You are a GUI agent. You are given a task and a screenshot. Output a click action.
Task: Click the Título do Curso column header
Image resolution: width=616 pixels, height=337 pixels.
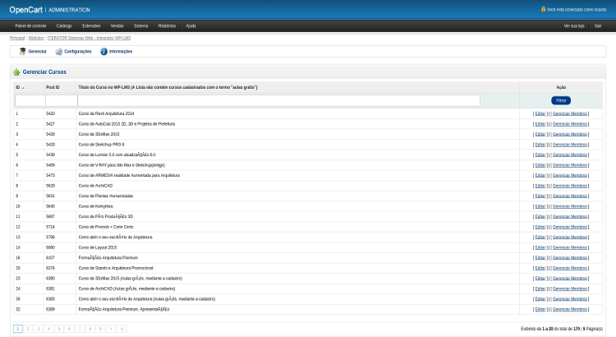click(168, 87)
